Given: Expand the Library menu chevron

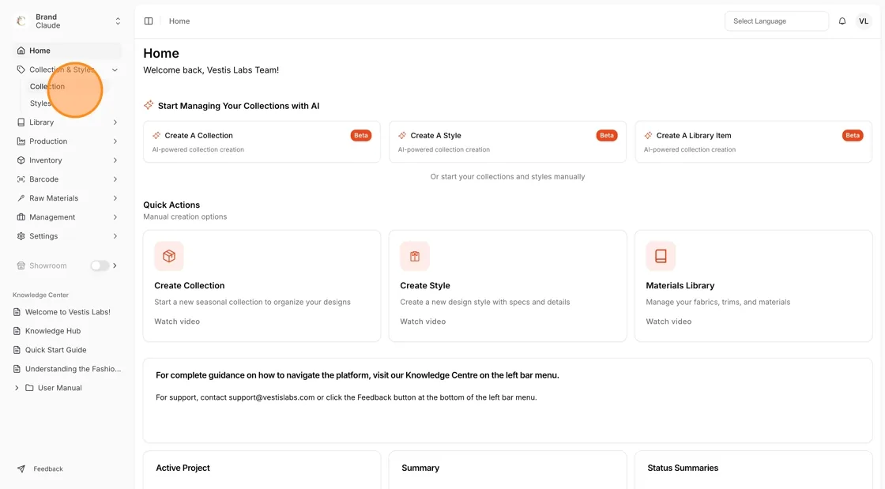Looking at the screenshot, I should 115,122.
